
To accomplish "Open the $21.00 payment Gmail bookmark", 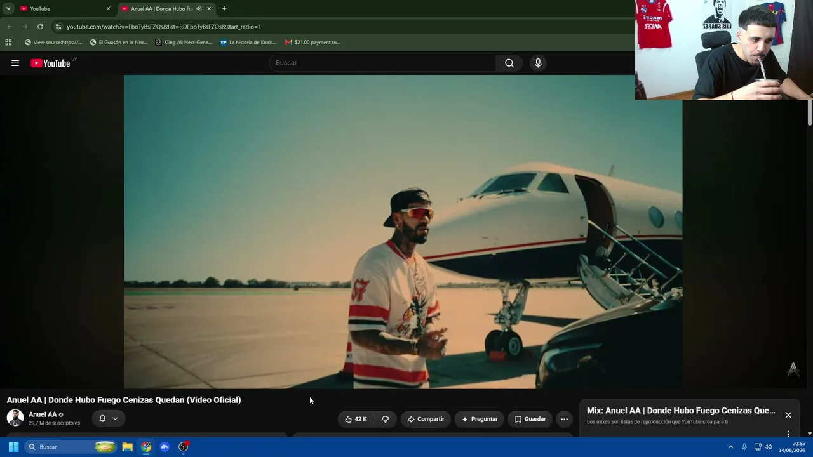I will click(312, 43).
